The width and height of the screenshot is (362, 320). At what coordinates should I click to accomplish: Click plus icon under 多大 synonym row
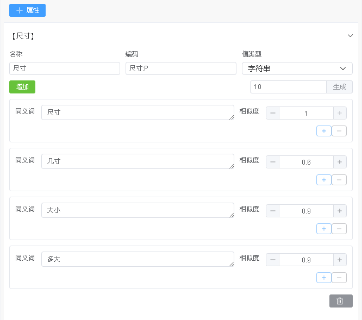click(323, 278)
